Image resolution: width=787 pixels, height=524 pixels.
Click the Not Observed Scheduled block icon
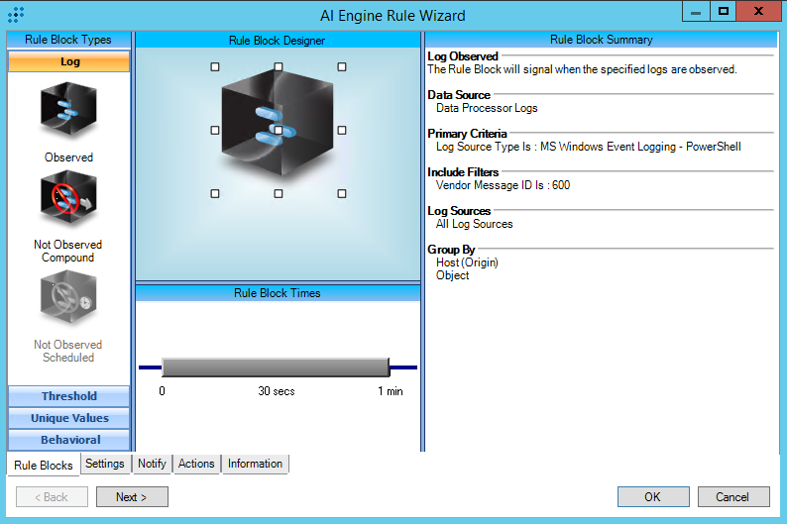(68, 299)
